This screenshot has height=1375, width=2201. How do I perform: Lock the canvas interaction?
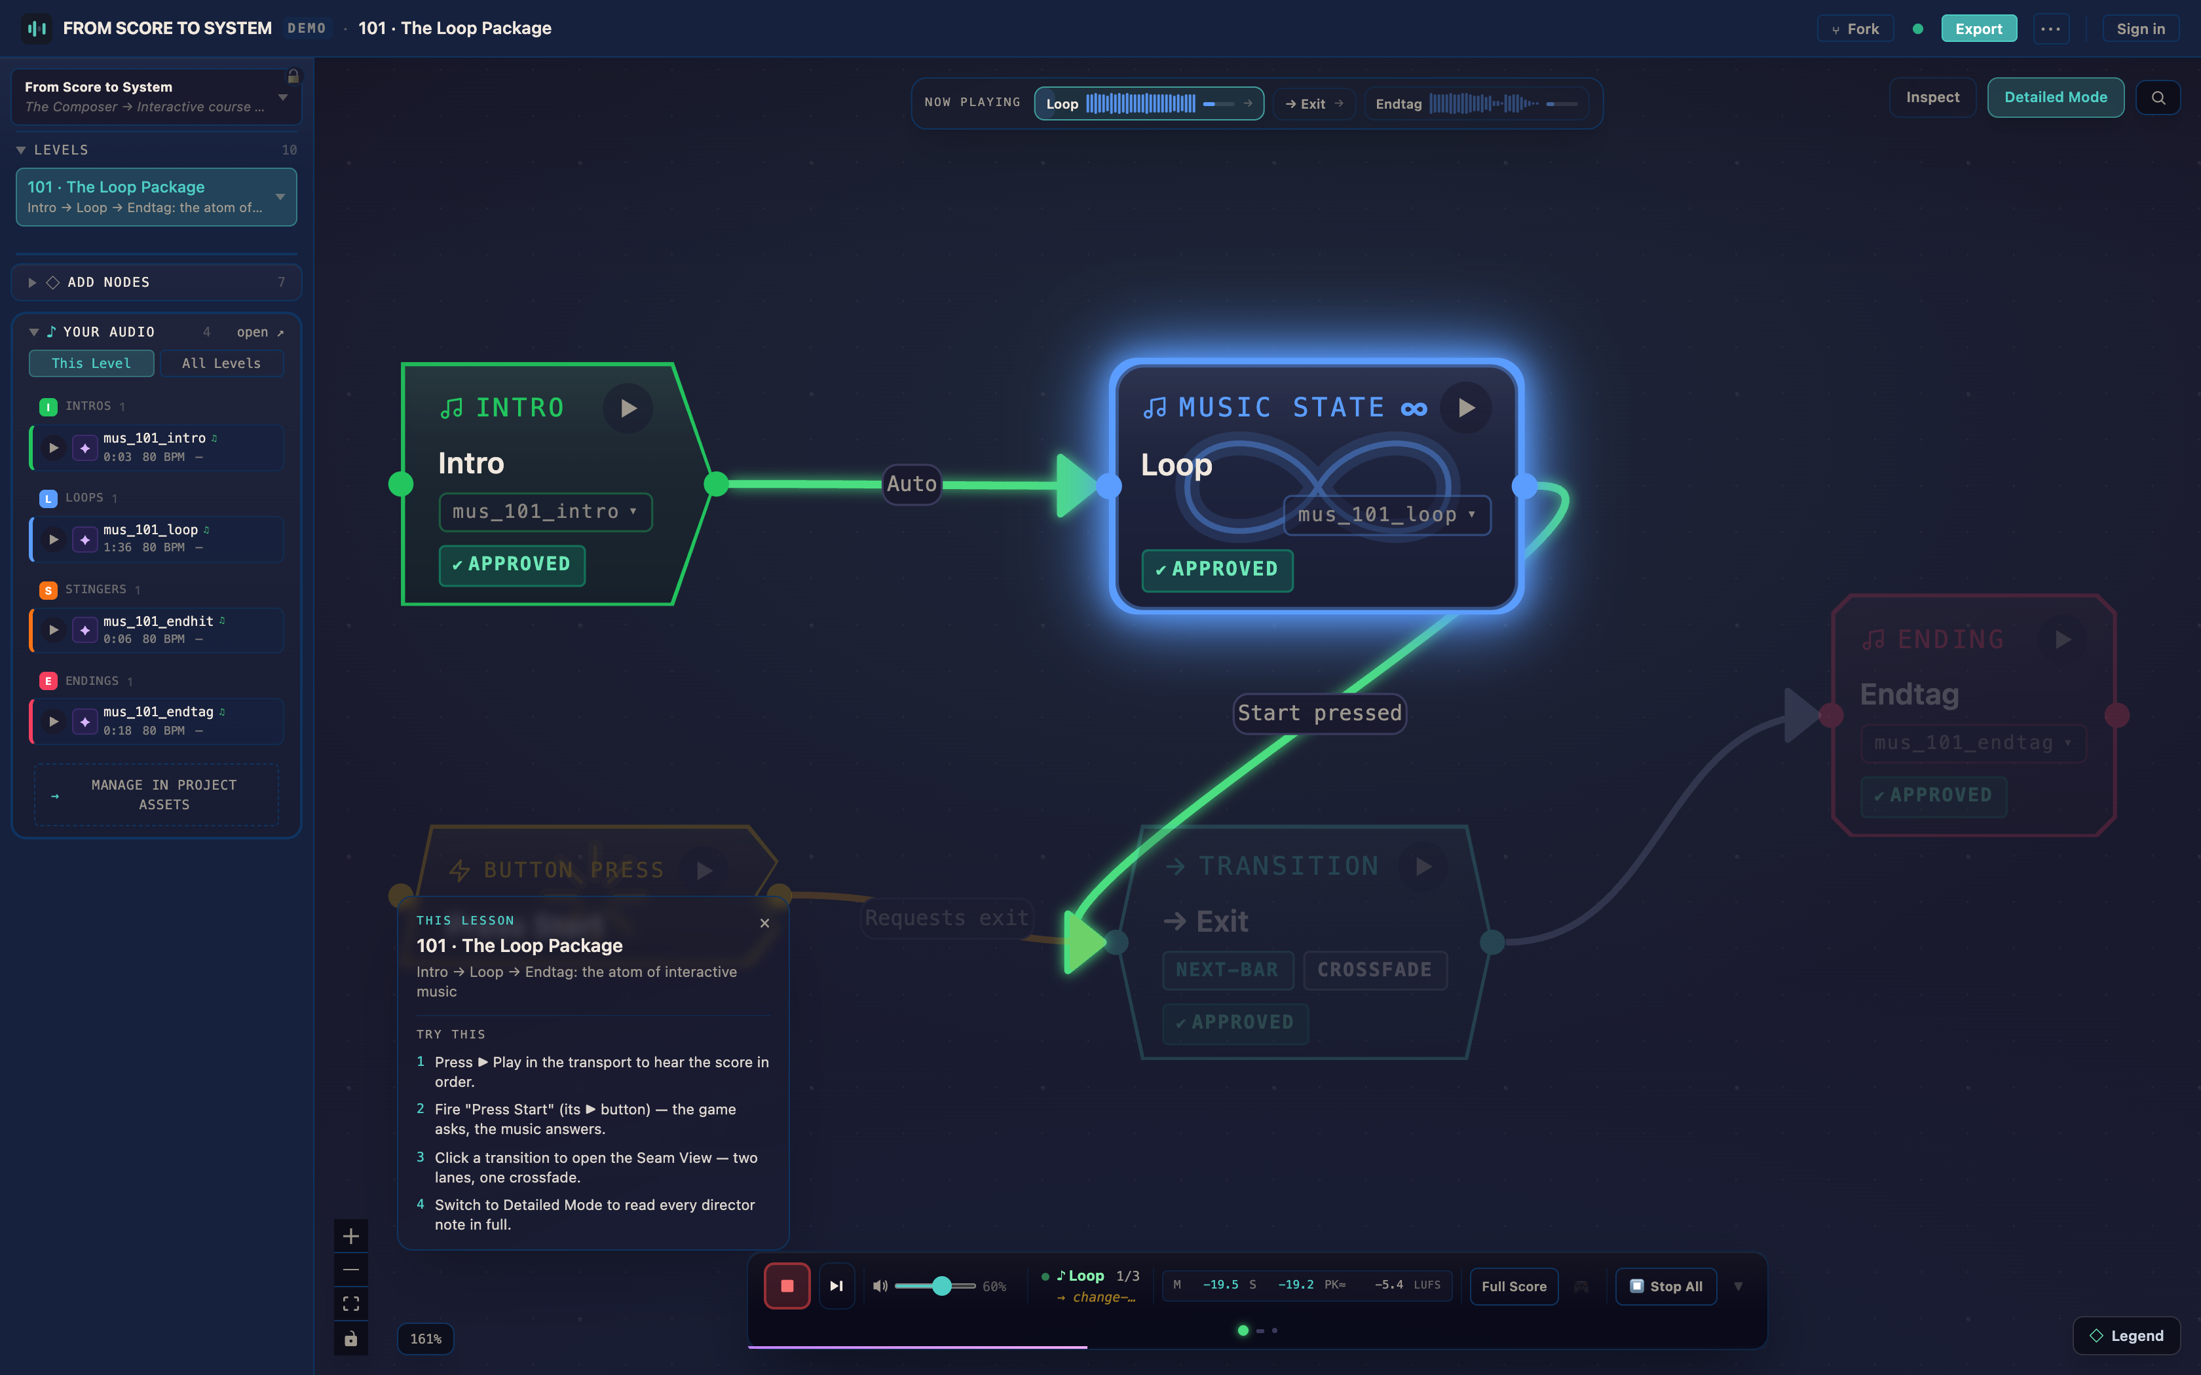pos(351,1338)
